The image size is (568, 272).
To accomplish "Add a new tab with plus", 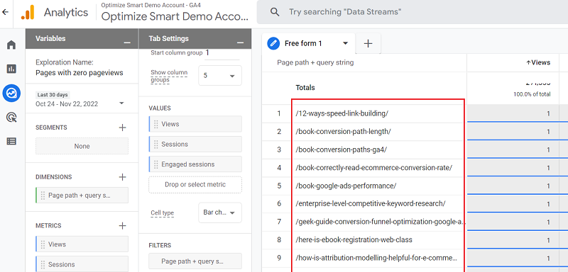I will [368, 43].
